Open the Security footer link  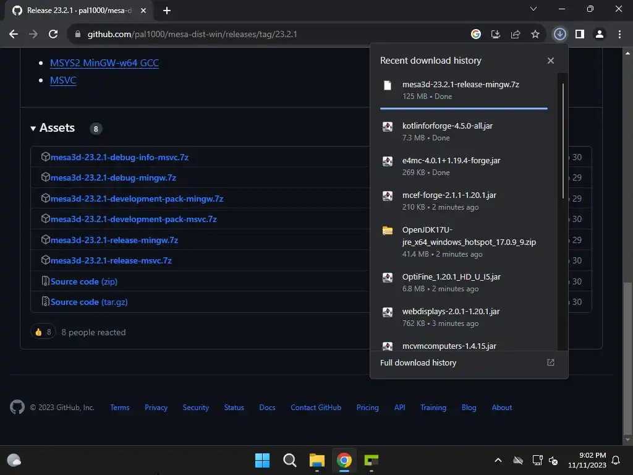pos(196,408)
